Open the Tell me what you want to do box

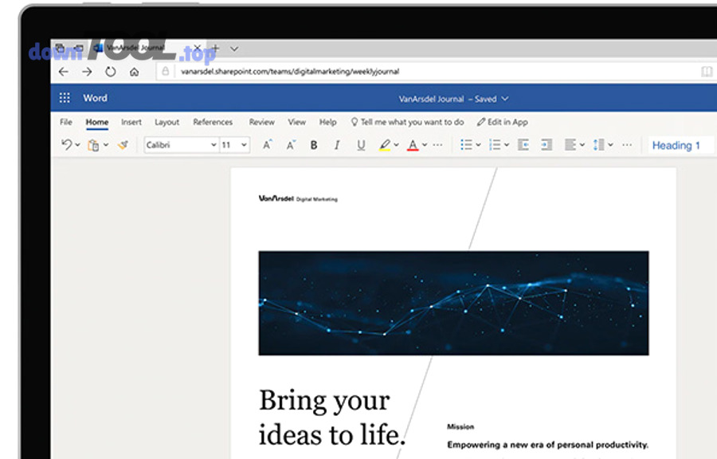pyautogui.click(x=407, y=122)
